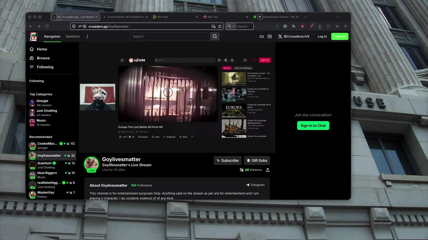The width and height of the screenshot is (428, 240).
Task: Click the magnifier button of the site search
Action: tap(215, 36)
